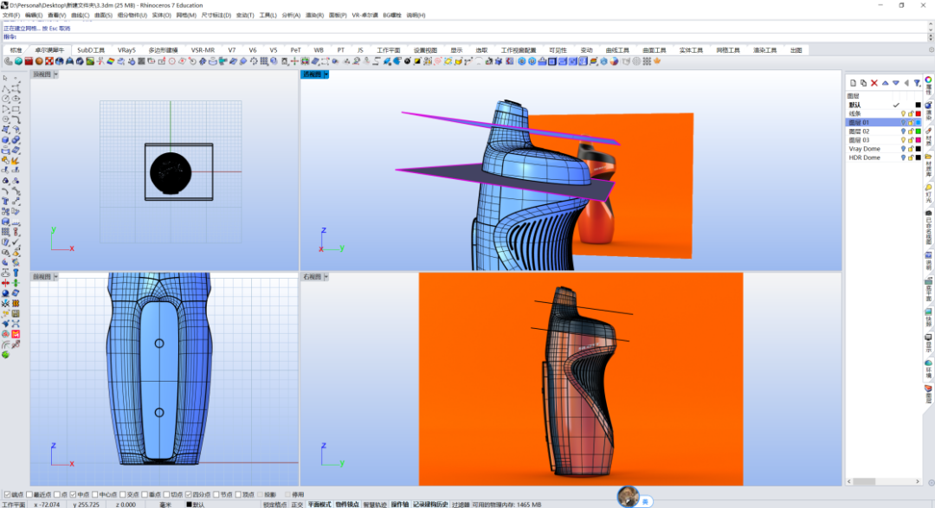
Task: Click the new layer icon in layers panel
Action: coord(854,83)
